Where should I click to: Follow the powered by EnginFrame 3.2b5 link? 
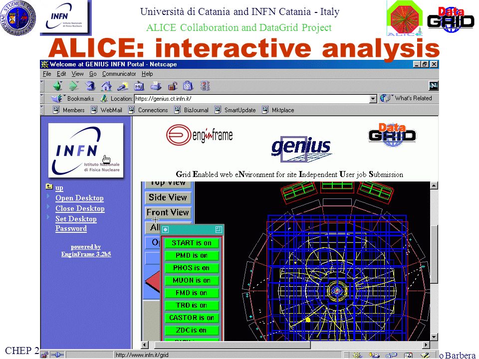tap(86, 250)
